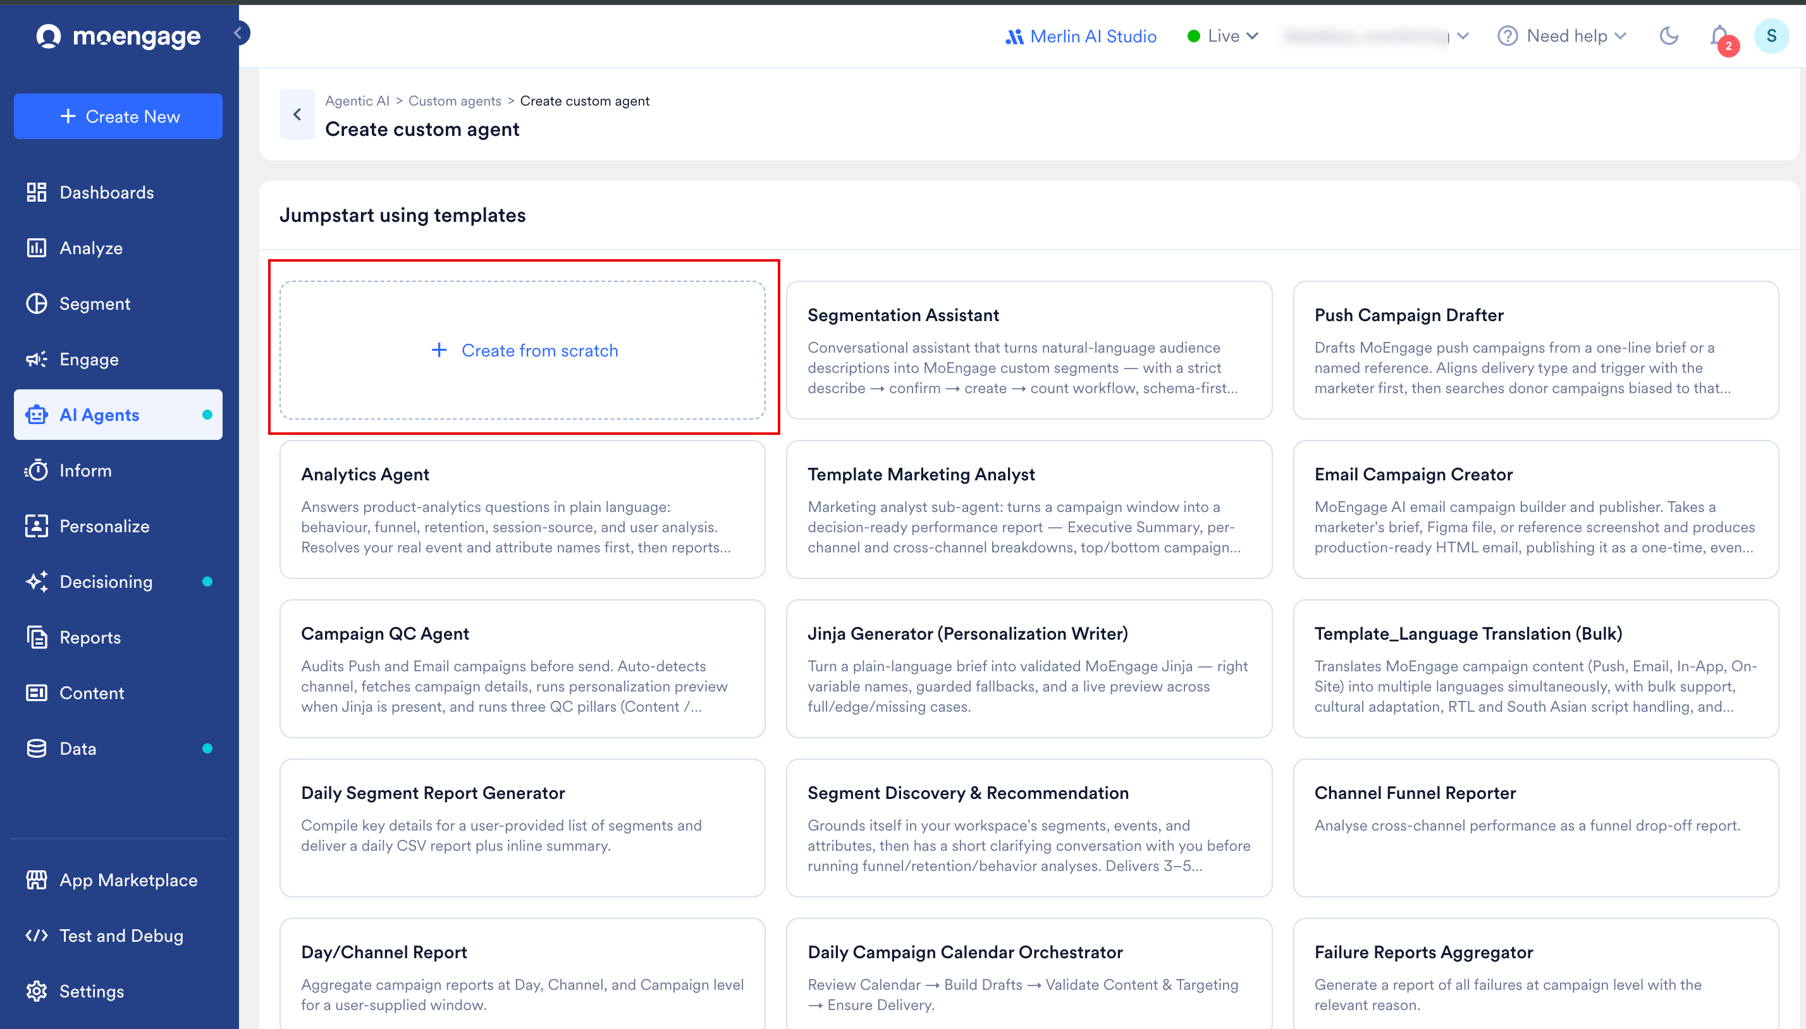1806x1029 pixels.
Task: Open Settings in sidebar
Action: 118,991
